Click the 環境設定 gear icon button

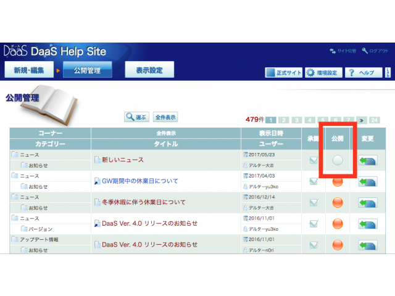point(323,72)
